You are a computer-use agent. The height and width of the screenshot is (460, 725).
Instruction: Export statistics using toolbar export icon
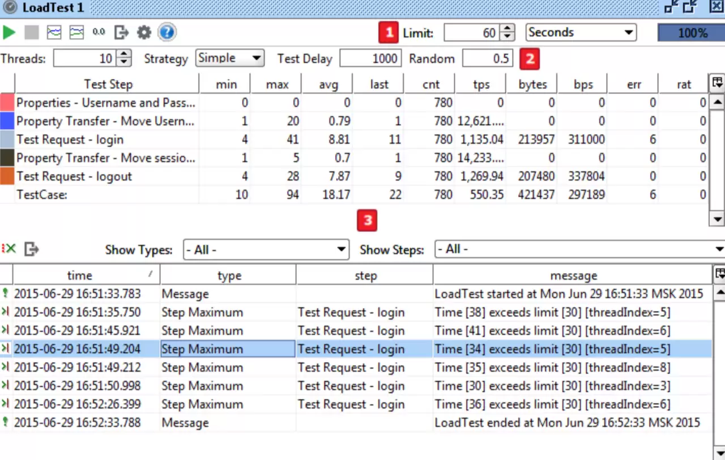coord(121,32)
